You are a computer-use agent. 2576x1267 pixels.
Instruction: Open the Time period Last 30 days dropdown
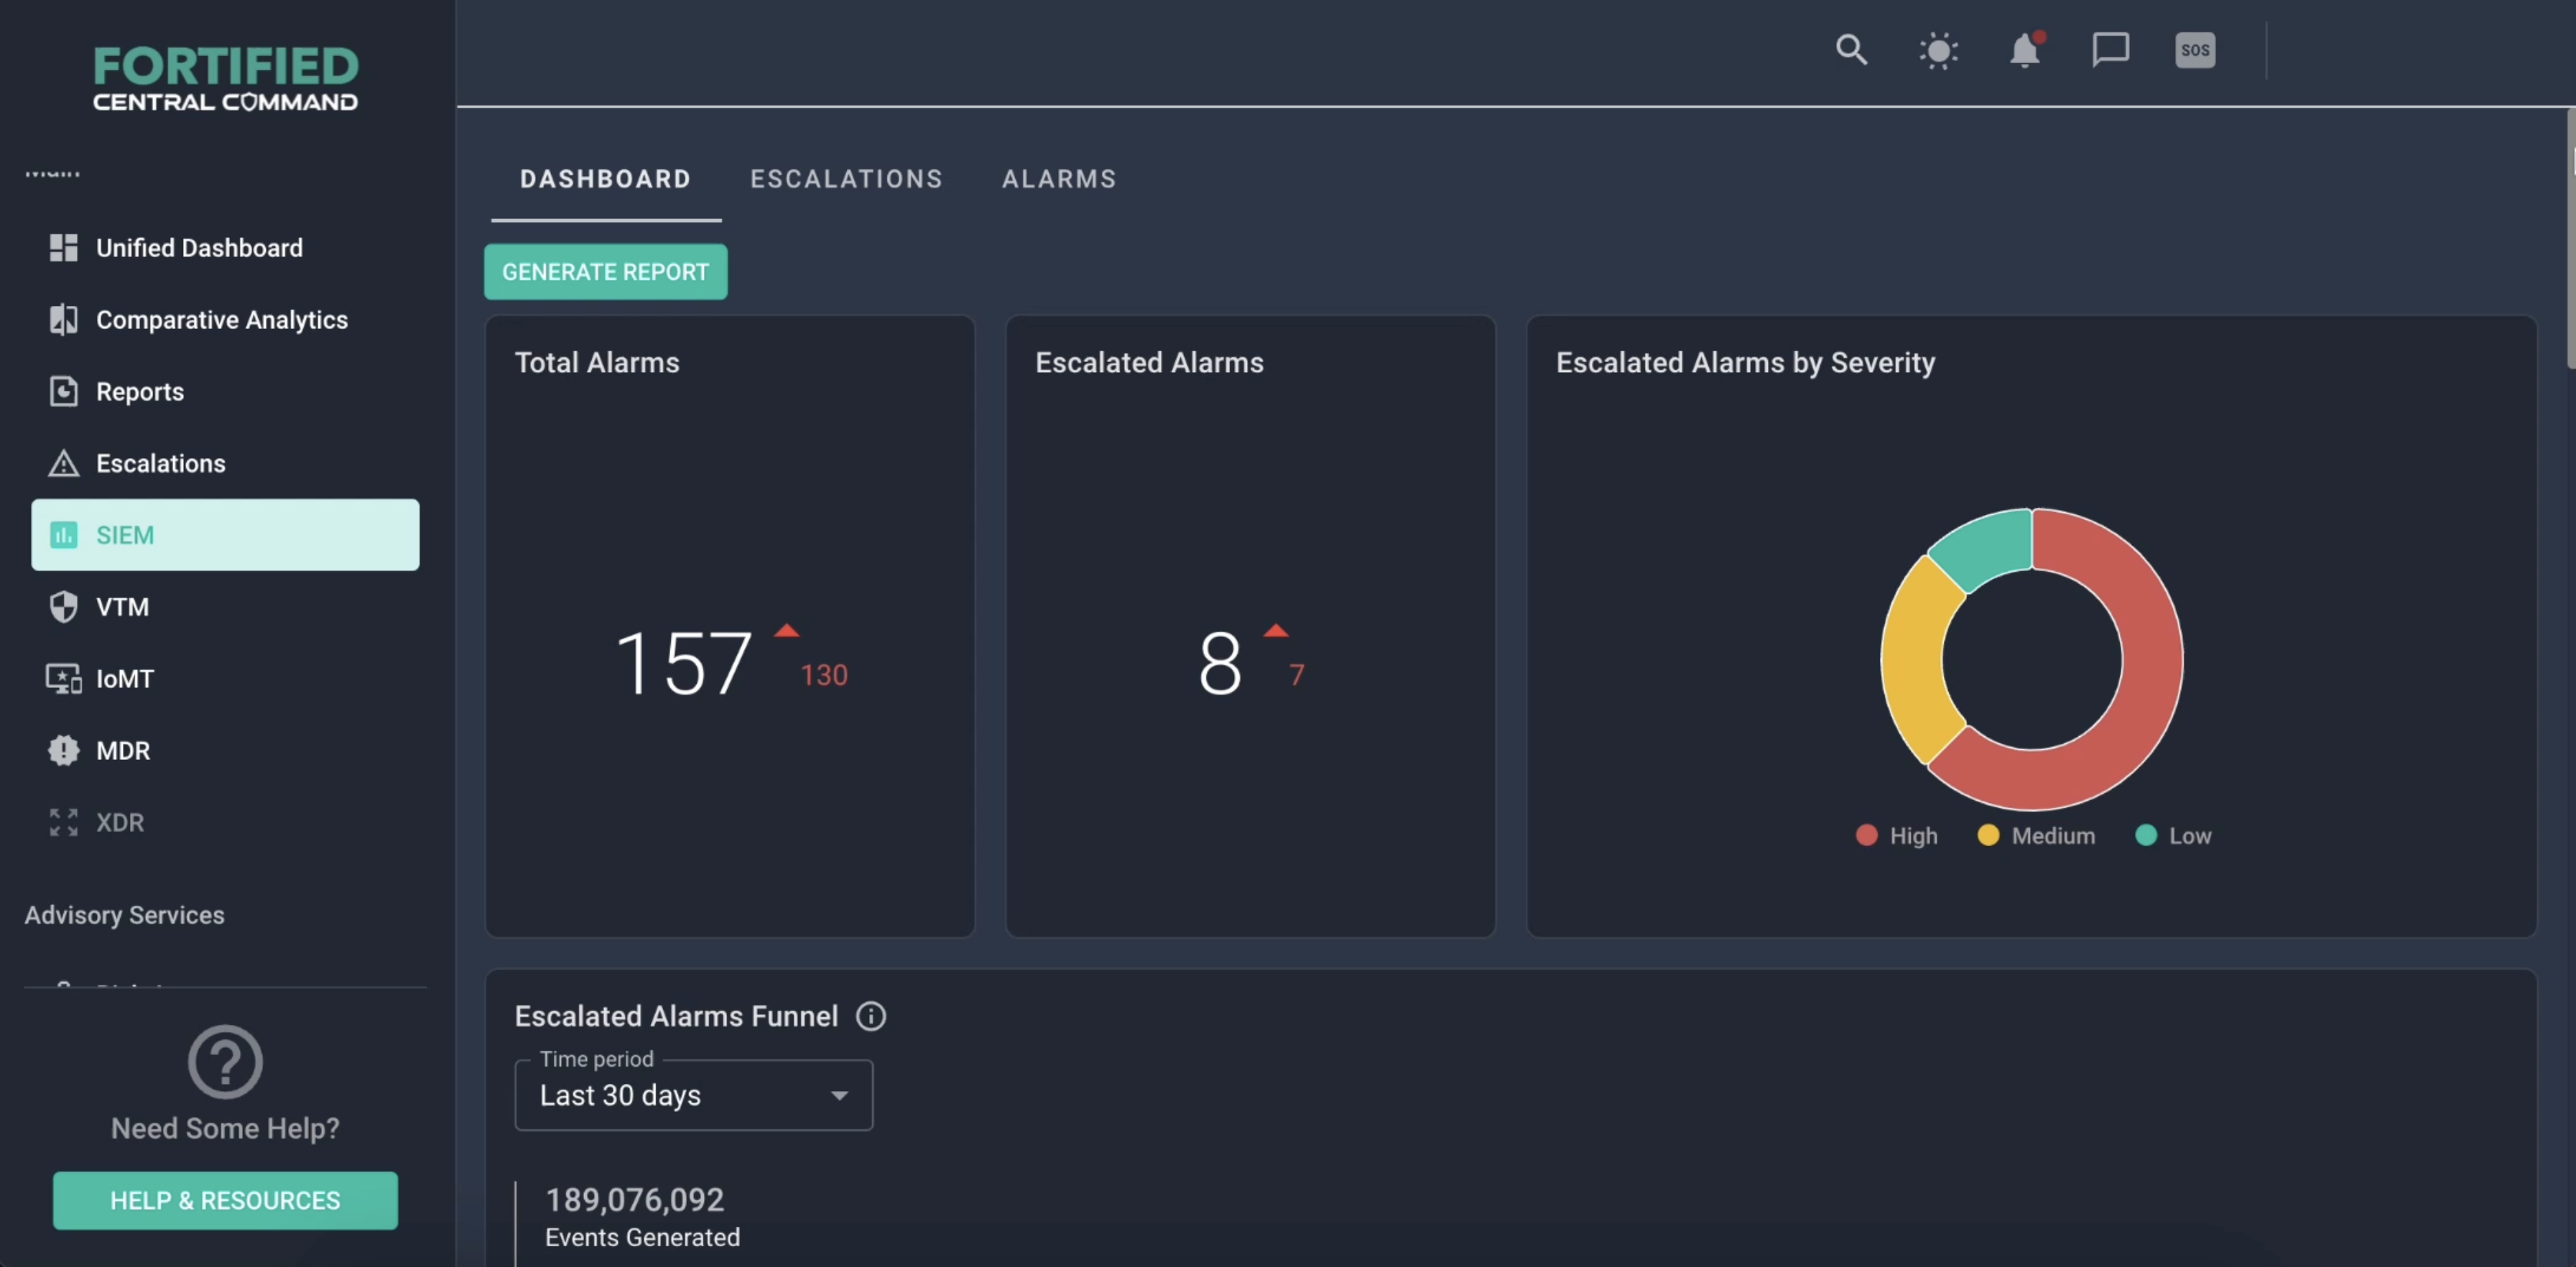pos(693,1095)
